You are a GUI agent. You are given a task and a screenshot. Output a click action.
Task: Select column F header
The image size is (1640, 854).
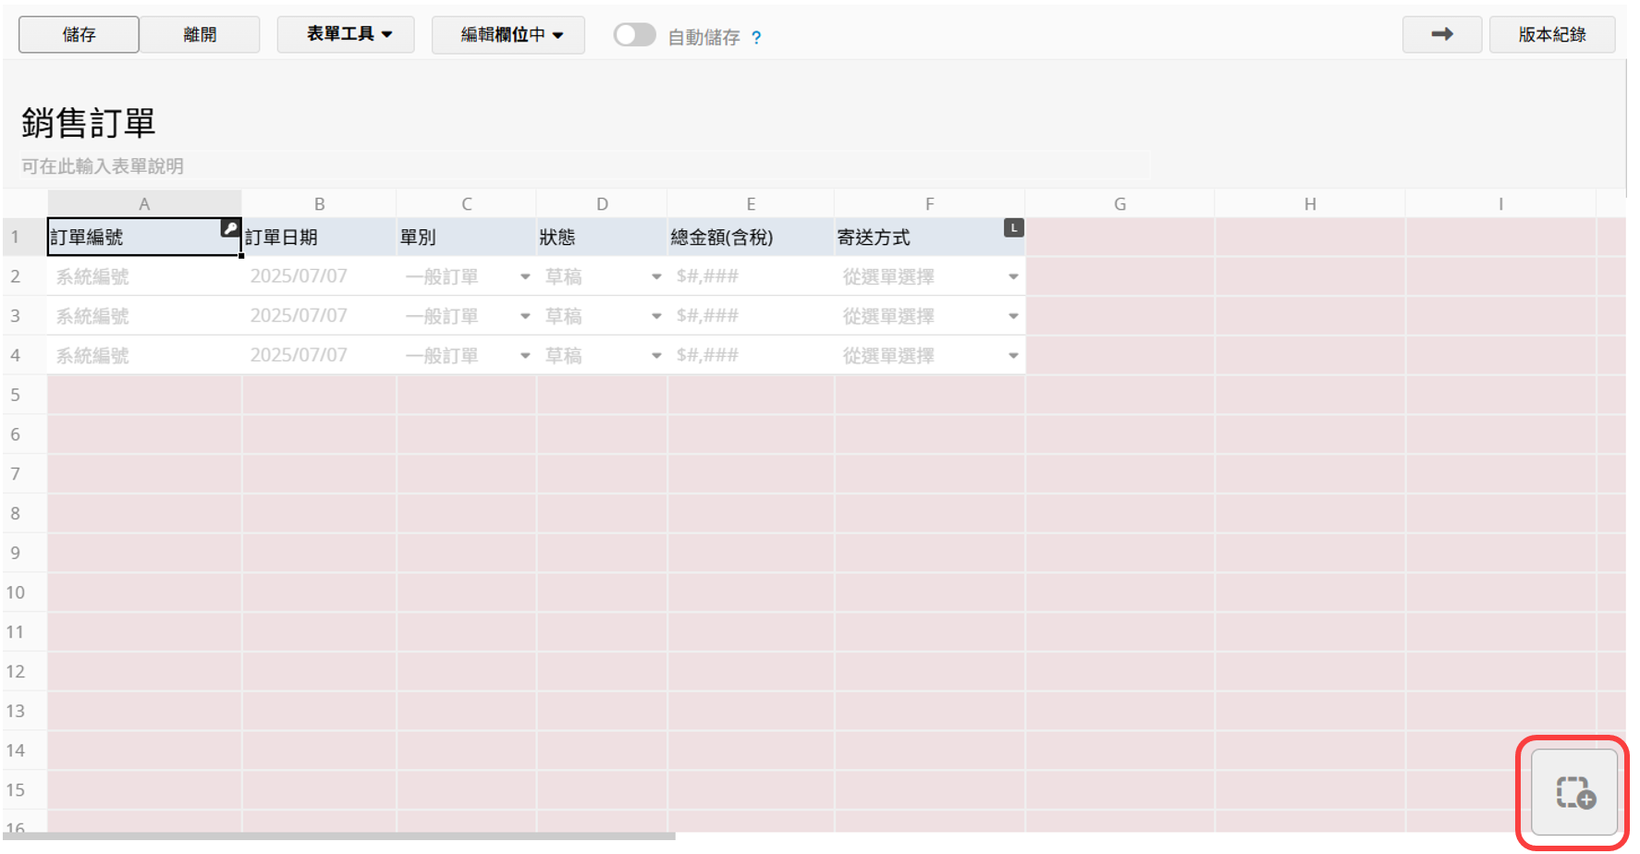point(930,204)
